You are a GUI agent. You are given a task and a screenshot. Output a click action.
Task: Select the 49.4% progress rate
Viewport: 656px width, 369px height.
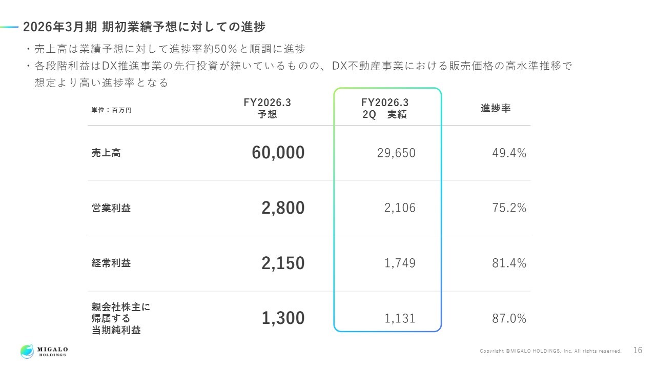coord(509,153)
